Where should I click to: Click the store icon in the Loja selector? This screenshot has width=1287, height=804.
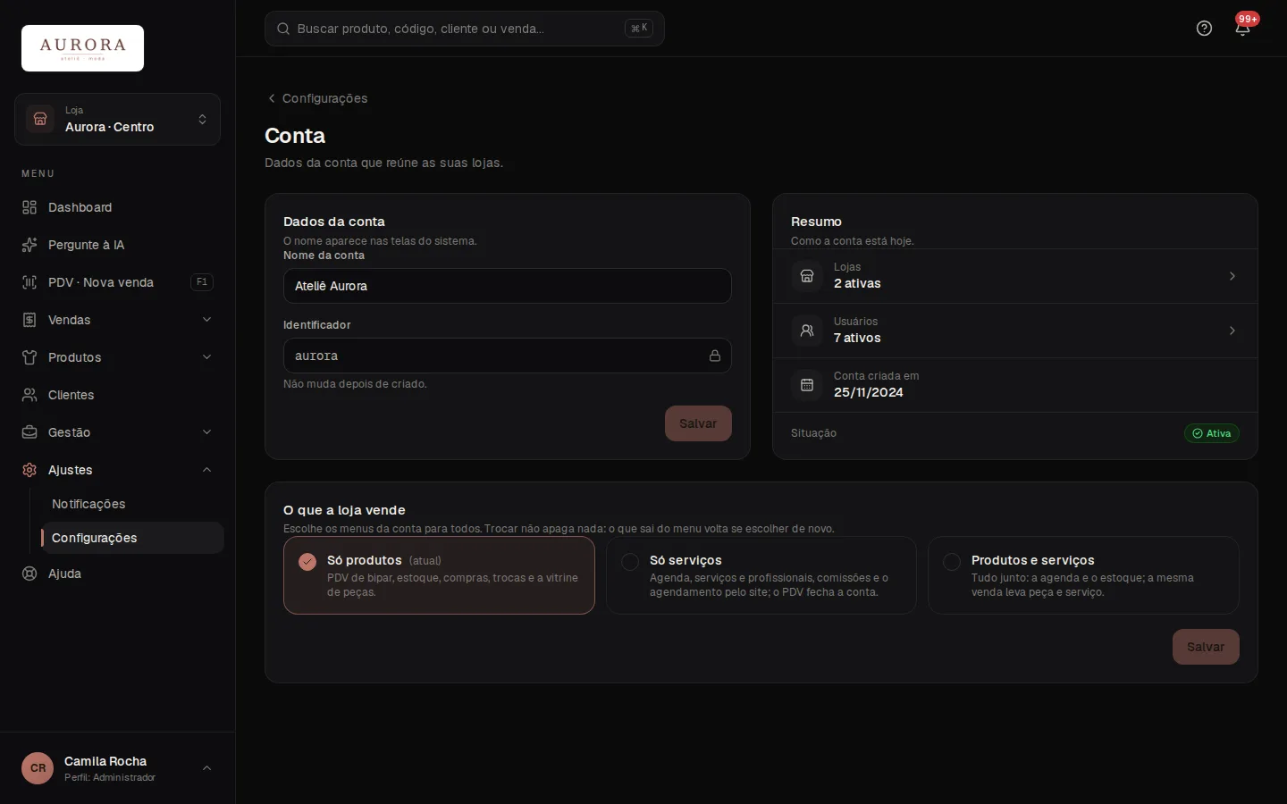point(40,119)
